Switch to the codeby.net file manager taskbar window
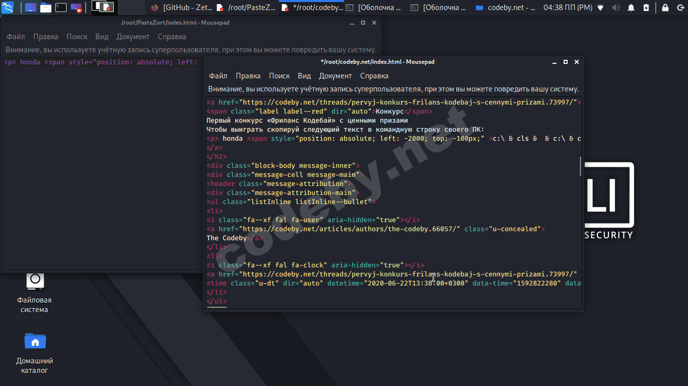The image size is (688, 386). 506,8
